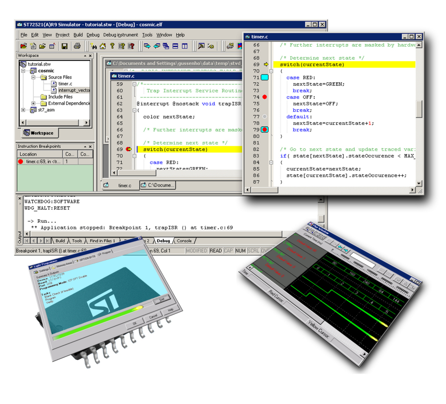Expand the st7_asm project node

pyautogui.click(x=23, y=110)
